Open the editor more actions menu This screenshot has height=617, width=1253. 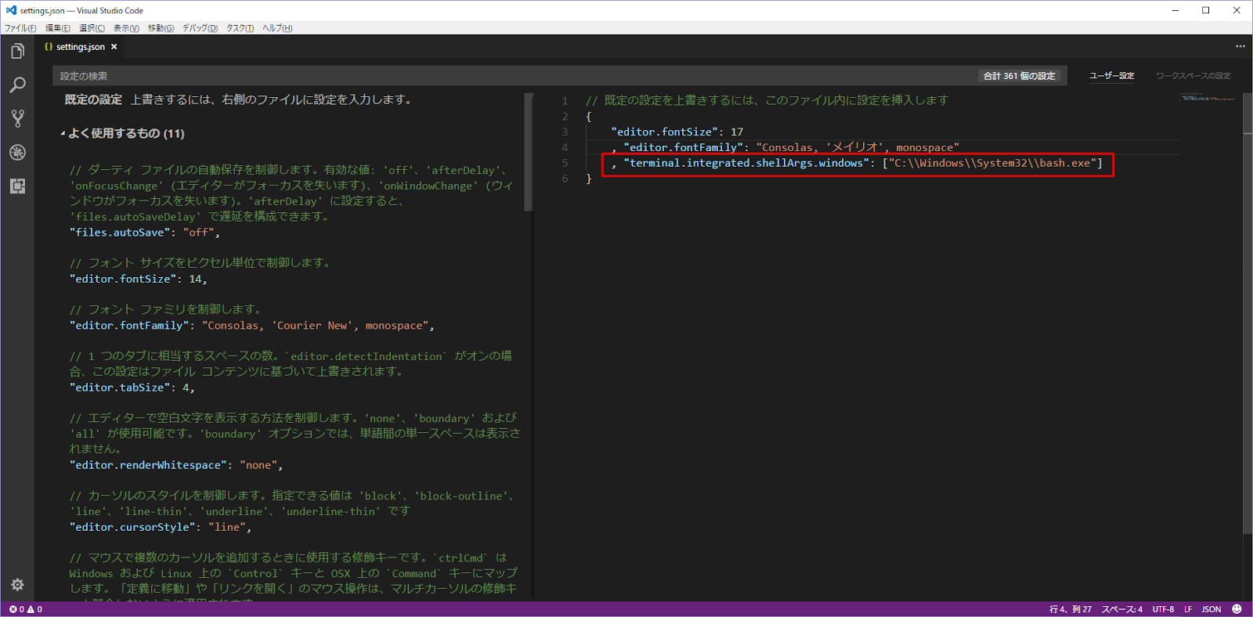click(x=1240, y=46)
